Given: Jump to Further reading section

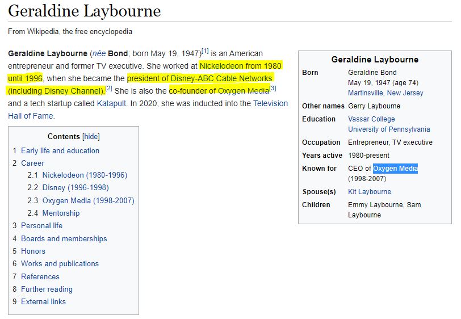Looking at the screenshot, I should (x=47, y=289).
